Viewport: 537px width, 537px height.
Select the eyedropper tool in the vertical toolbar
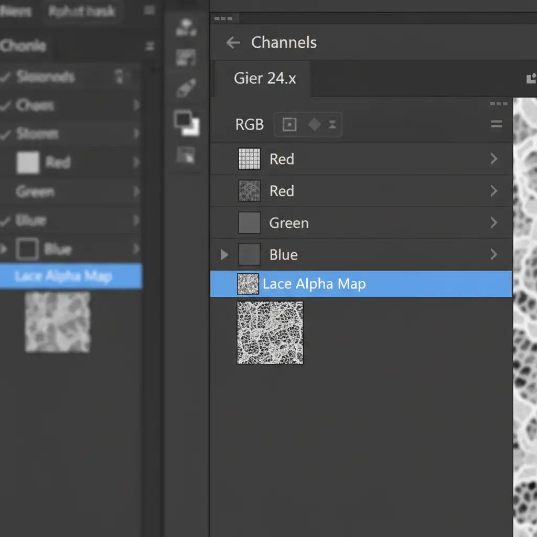pos(186,89)
